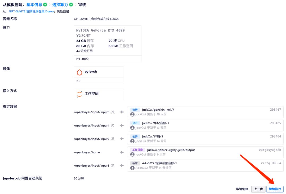The image size is (286, 194).
Task: Click ID 293404 text
Action: pyautogui.click(x=275, y=136)
